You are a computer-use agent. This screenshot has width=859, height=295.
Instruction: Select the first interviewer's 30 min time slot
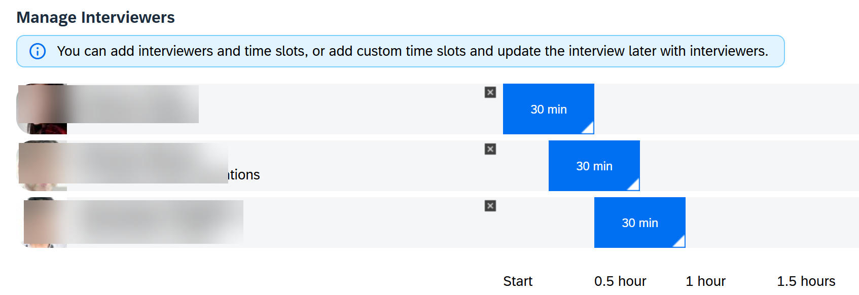[x=548, y=109]
